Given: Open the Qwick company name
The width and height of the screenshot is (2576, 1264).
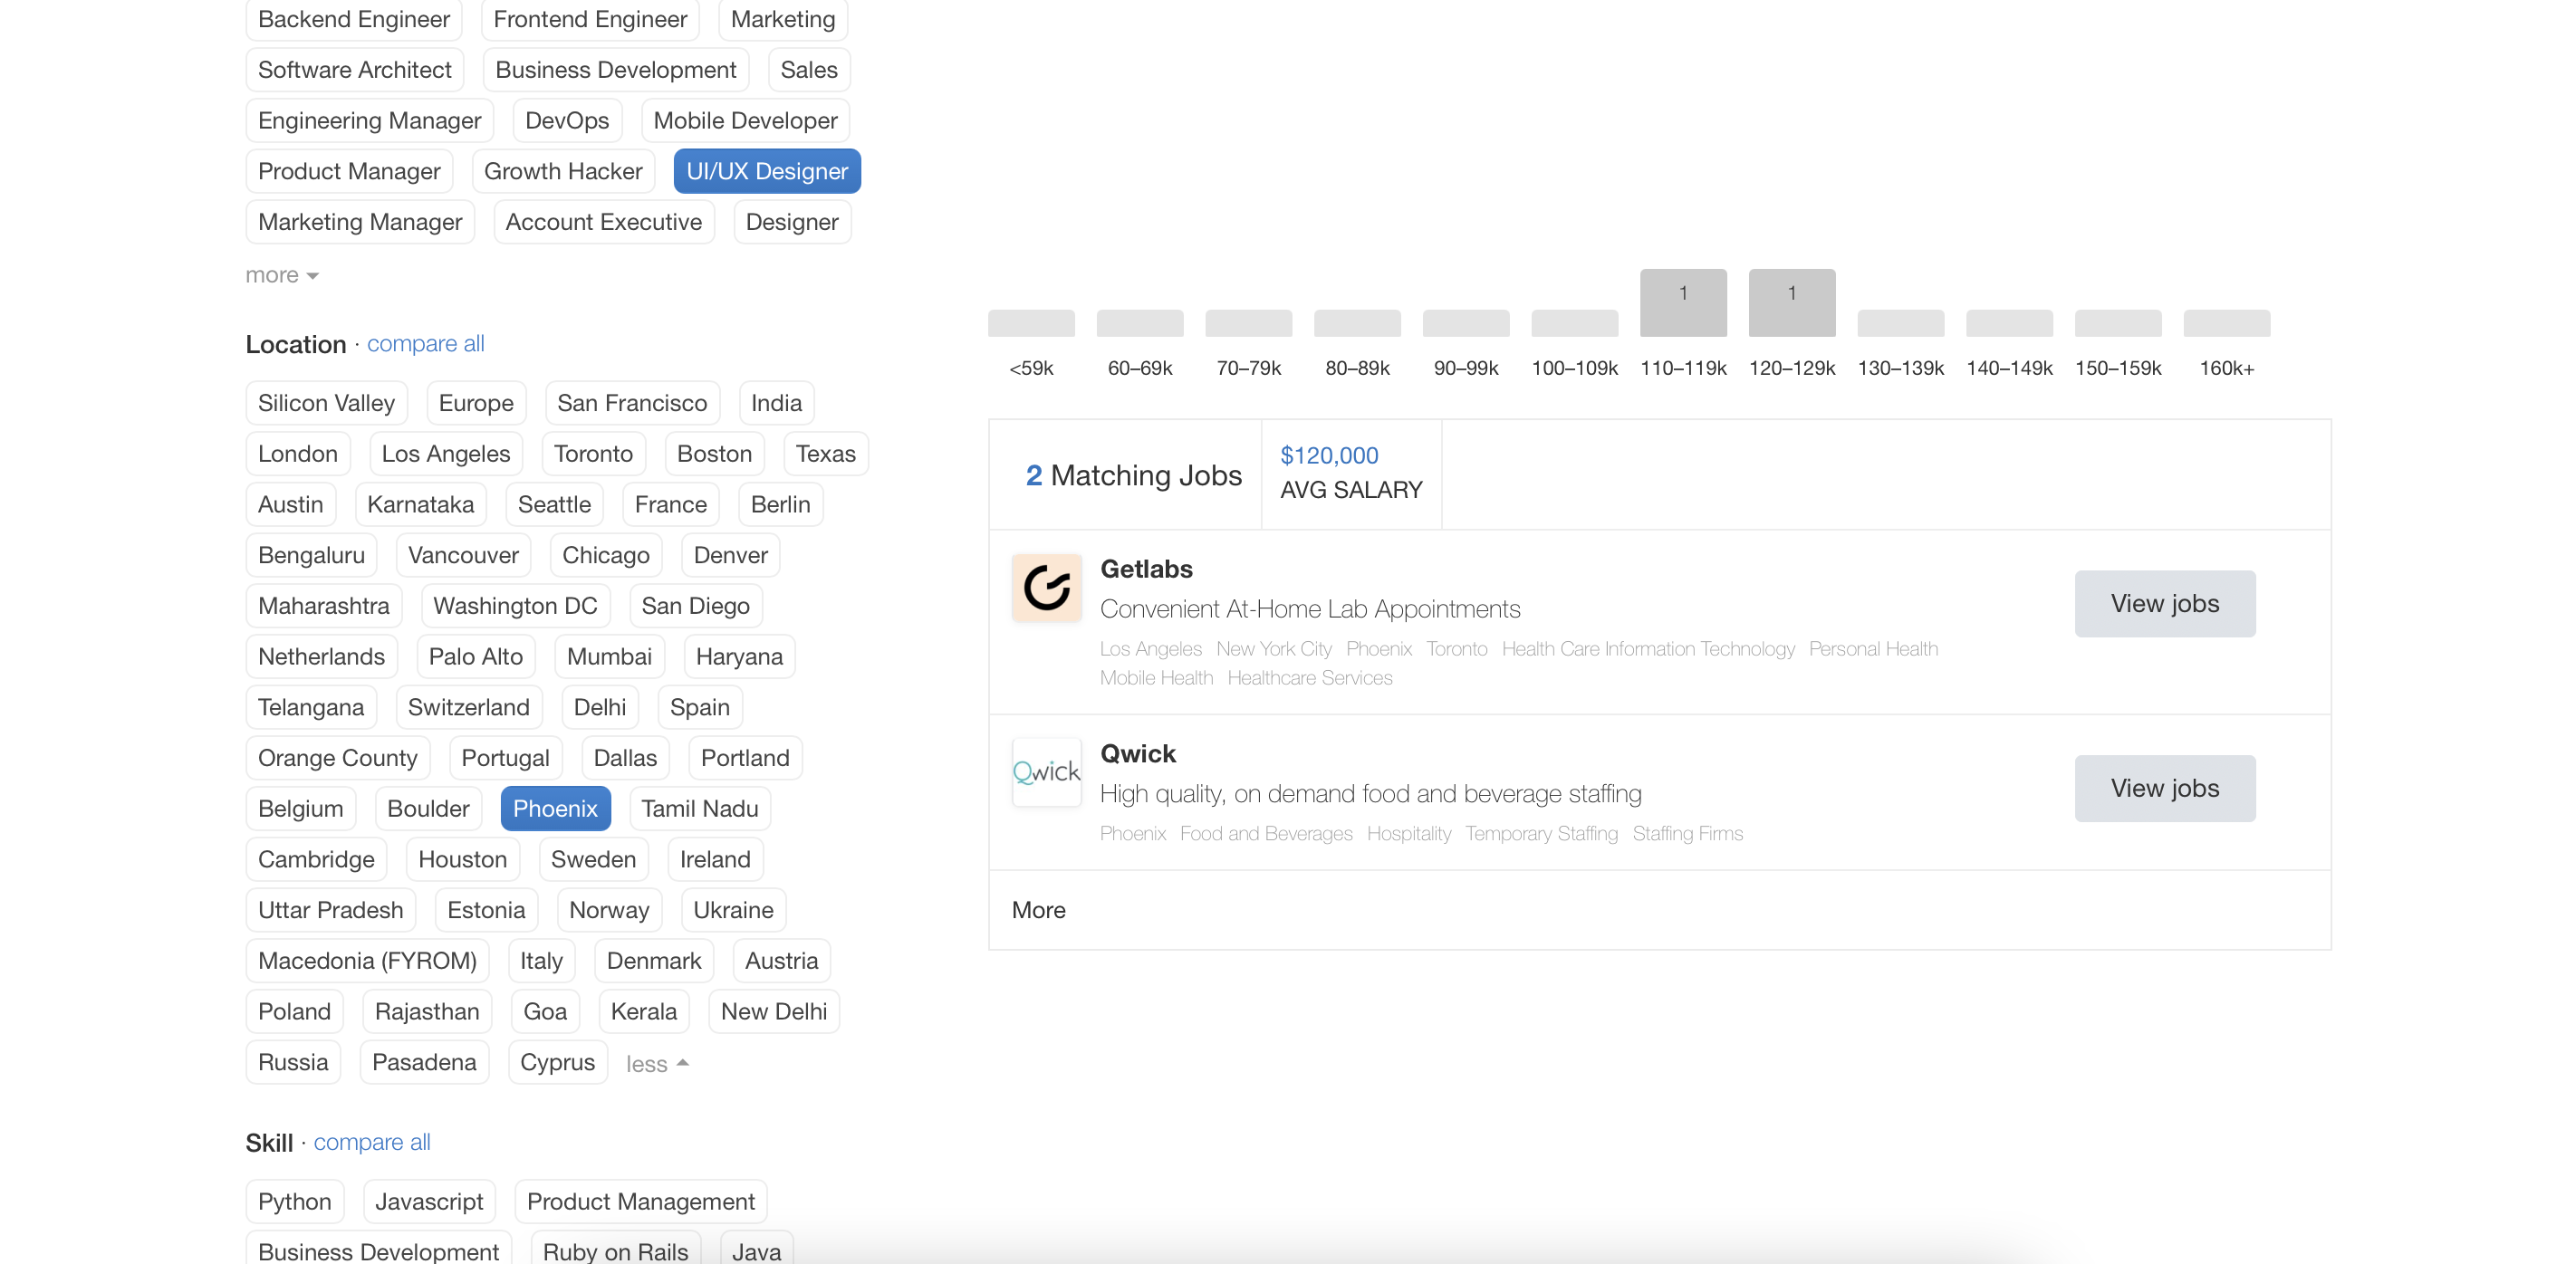Looking at the screenshot, I should pyautogui.click(x=1137, y=754).
